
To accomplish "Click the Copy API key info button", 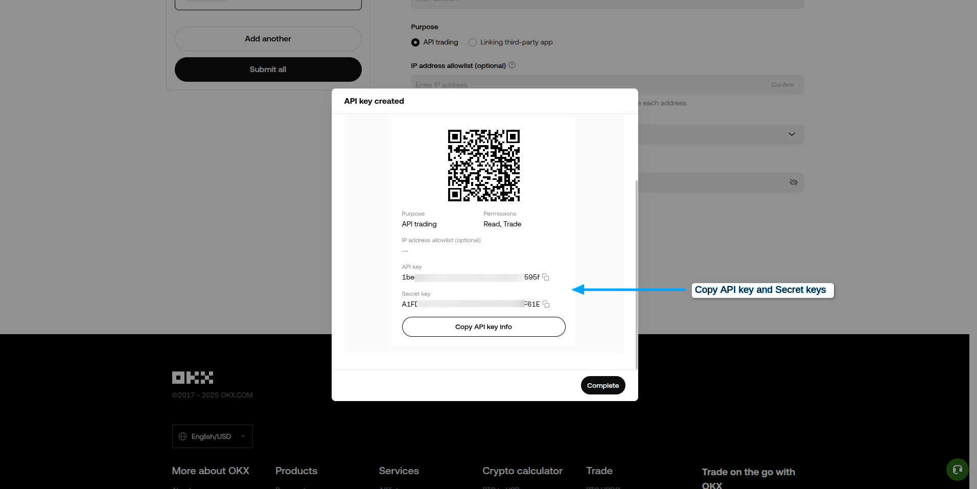I will pos(483,327).
